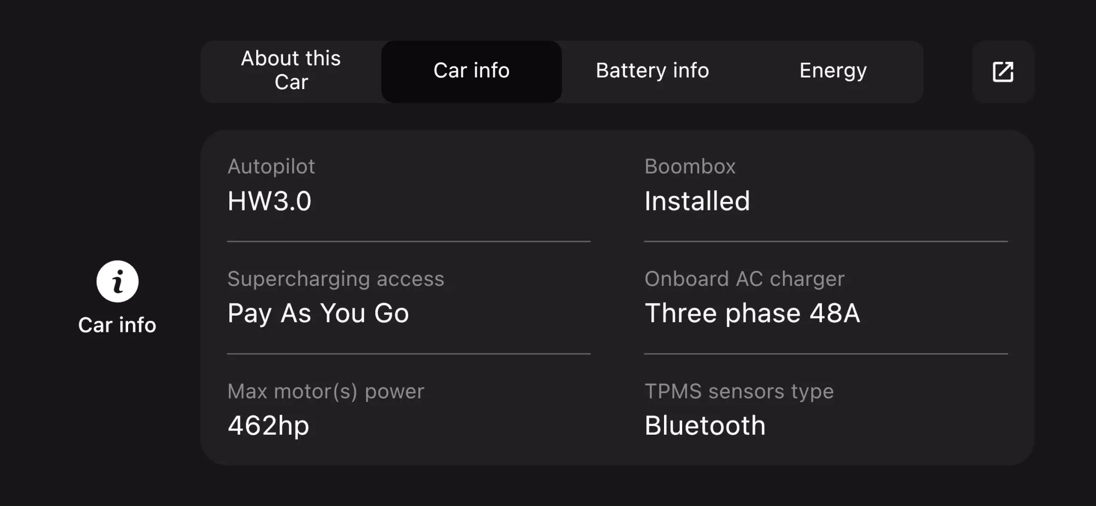The width and height of the screenshot is (1096, 506).
Task: Click the Supercharging access Pay As You Go value
Action: tap(319, 313)
